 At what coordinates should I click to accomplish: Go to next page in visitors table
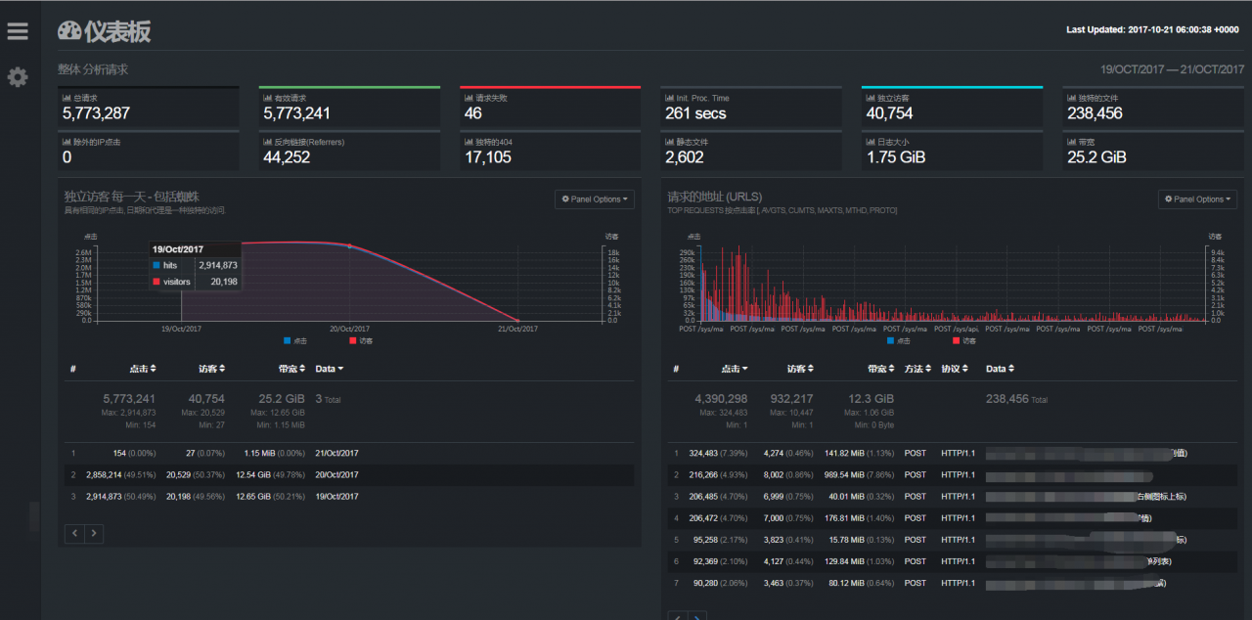(93, 533)
